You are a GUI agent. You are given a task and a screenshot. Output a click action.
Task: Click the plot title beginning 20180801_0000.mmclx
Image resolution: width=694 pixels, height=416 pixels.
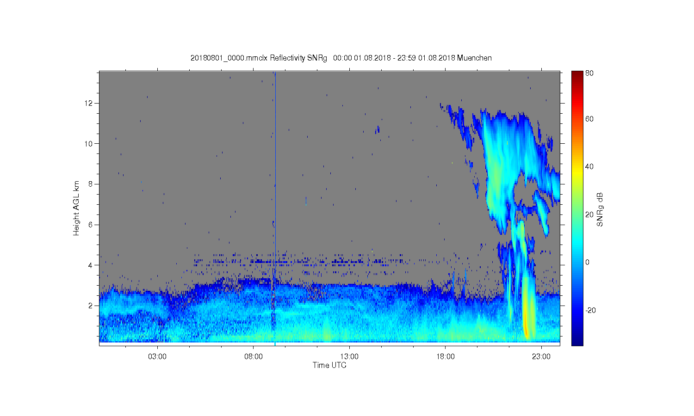[x=341, y=58]
